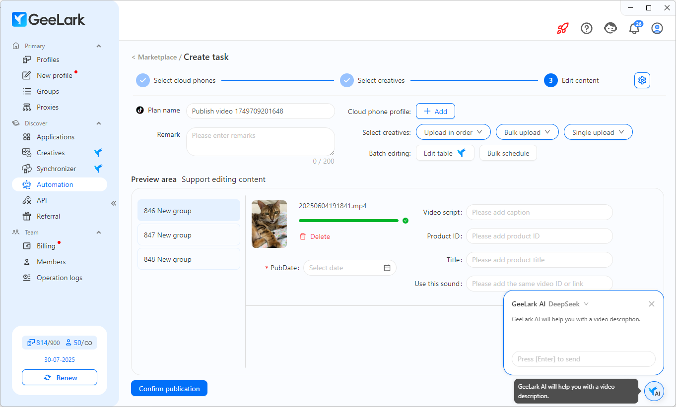This screenshot has height=407, width=676.
Task: Select Automation in the sidebar
Action: click(60, 184)
